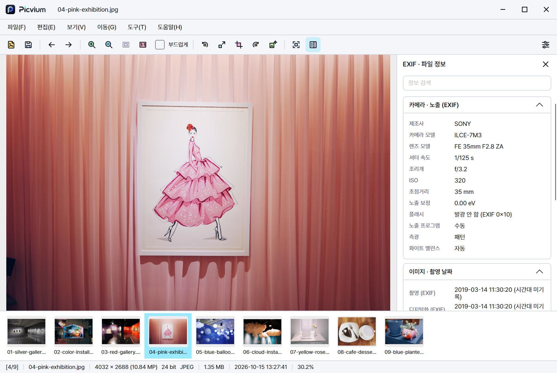
Task: Collapse the 카메라 · 노출 (EXIF) section
Action: 539,105
